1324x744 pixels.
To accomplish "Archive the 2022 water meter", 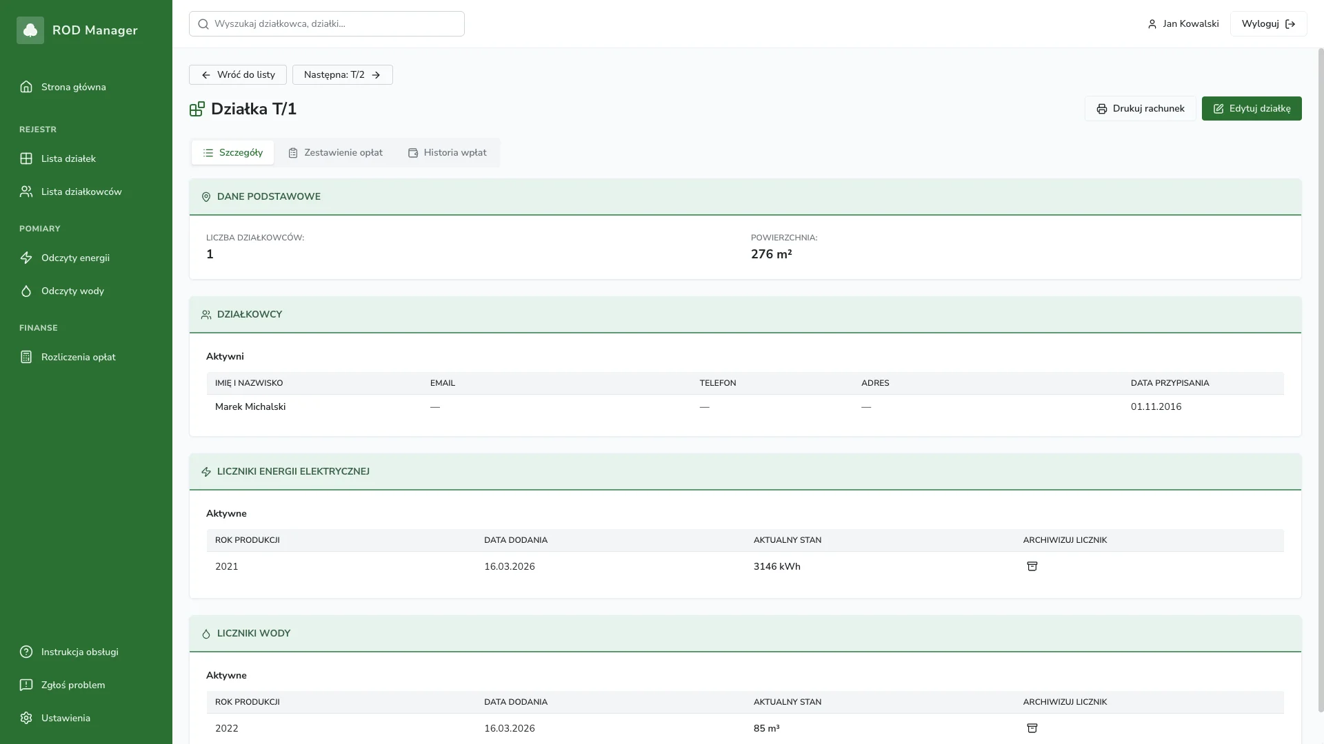I will (1032, 728).
